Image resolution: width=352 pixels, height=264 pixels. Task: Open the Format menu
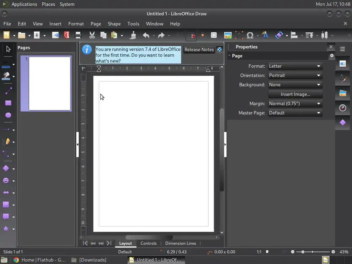[76, 24]
